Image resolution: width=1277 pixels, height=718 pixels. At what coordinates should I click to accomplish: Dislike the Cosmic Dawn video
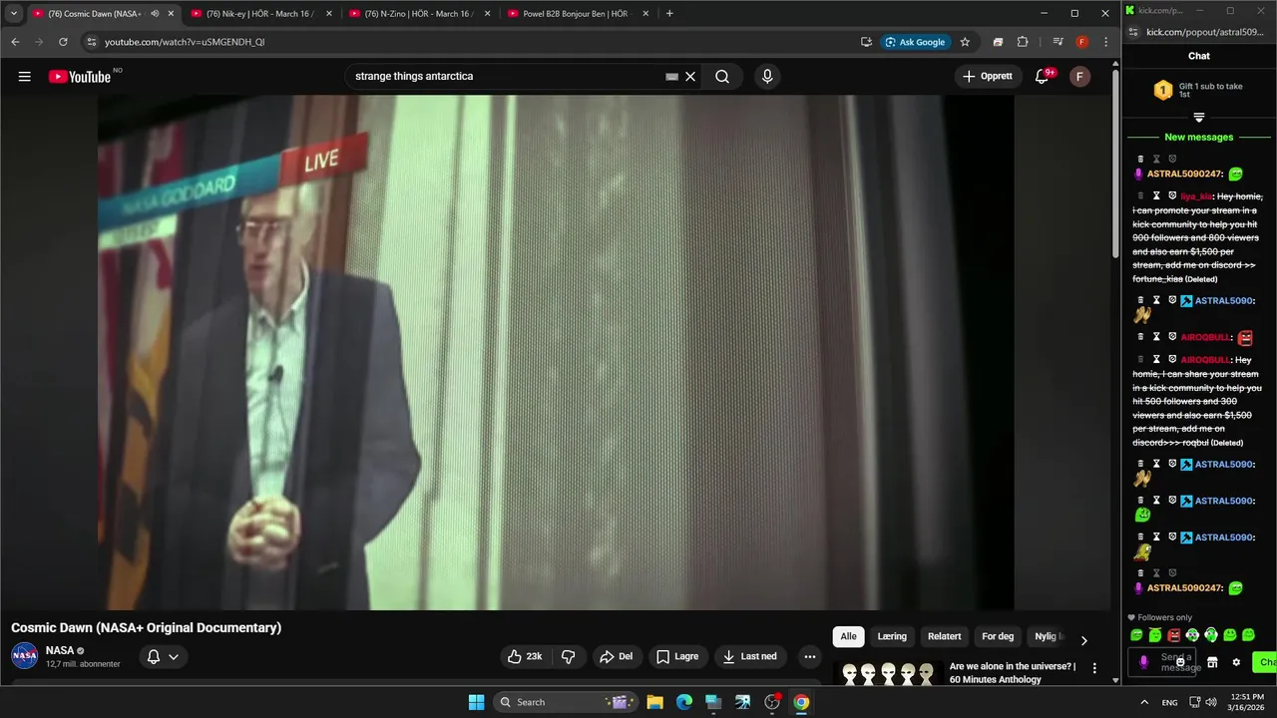pos(569,656)
